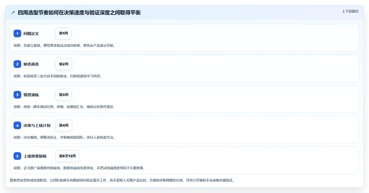
Task: Click the 决策与上线计划 stage title
Action: [37, 125]
